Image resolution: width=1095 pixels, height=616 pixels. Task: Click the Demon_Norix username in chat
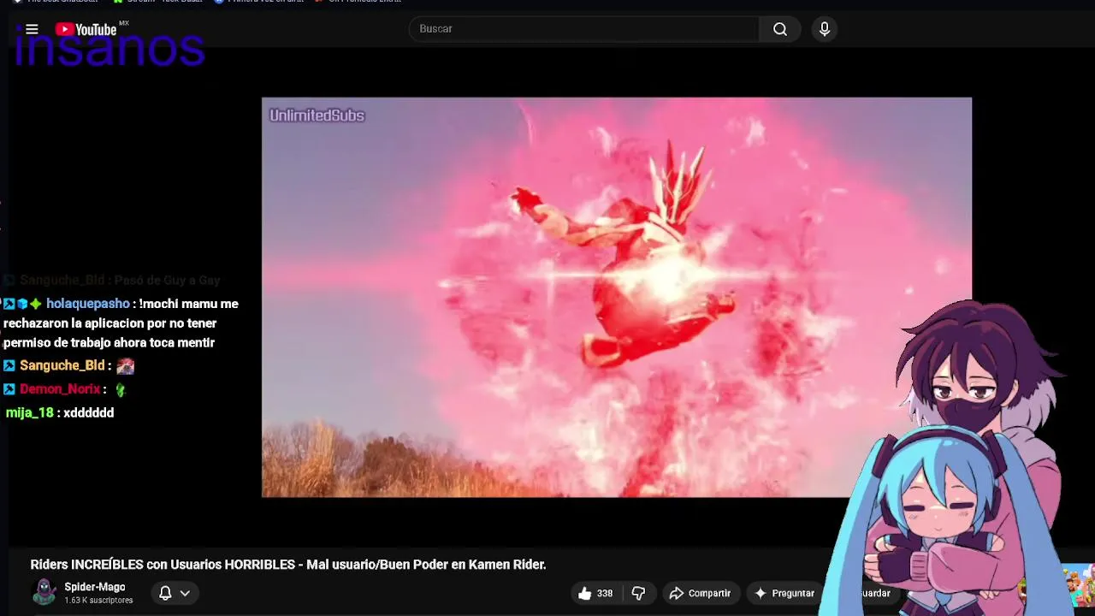click(x=60, y=389)
